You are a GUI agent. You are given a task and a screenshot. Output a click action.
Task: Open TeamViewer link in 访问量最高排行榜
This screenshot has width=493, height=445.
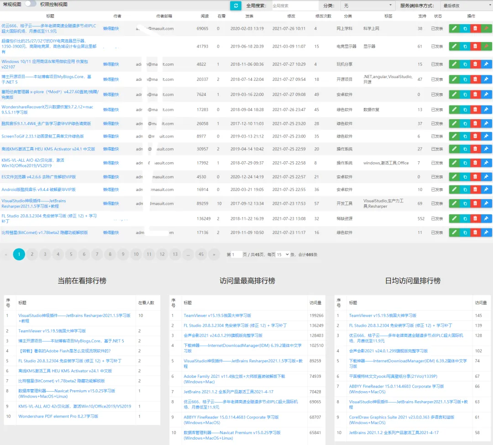pyautogui.click(x=217, y=316)
